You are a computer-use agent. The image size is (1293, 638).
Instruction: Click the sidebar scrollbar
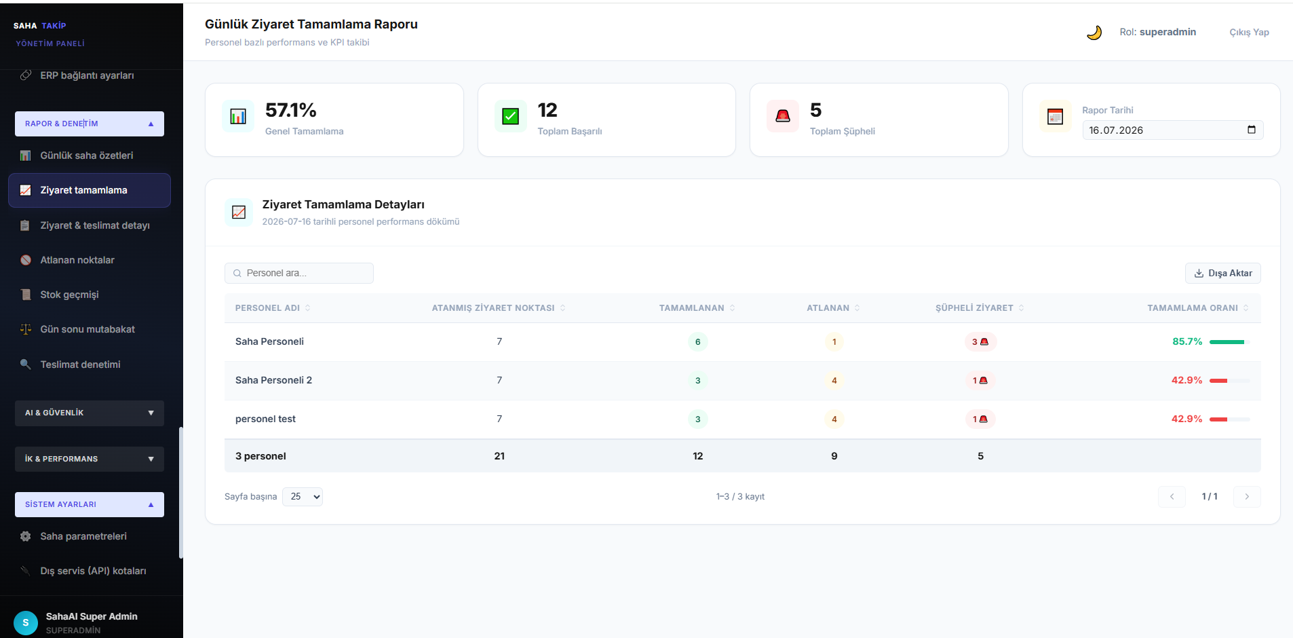180,492
